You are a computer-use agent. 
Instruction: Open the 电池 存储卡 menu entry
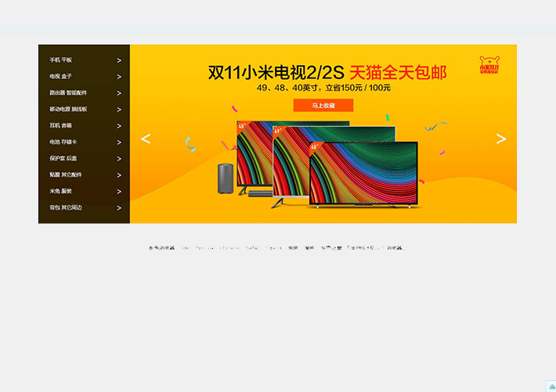tap(63, 142)
